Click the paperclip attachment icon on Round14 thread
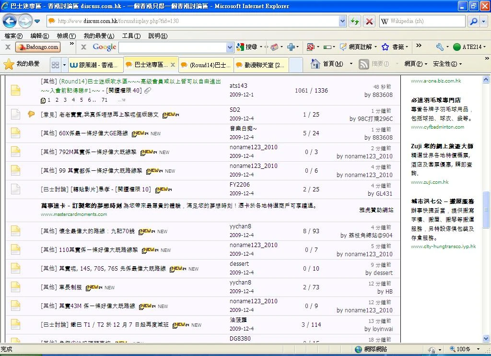Viewport: 491px width, 356px height. pyautogui.click(x=148, y=91)
